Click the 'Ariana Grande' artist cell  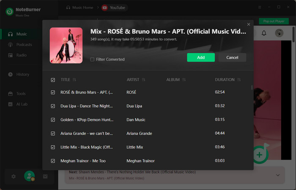[139, 133]
